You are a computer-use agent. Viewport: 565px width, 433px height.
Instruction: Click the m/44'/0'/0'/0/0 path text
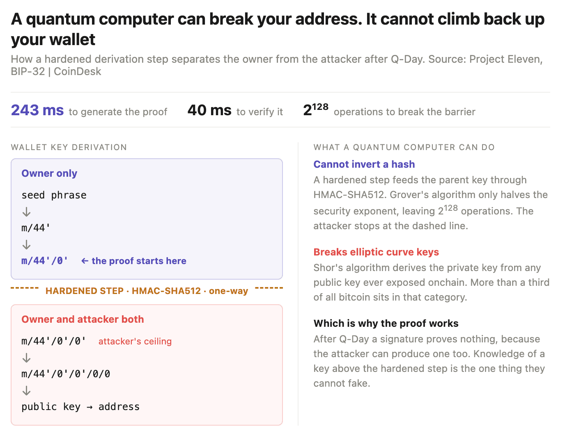(x=66, y=374)
